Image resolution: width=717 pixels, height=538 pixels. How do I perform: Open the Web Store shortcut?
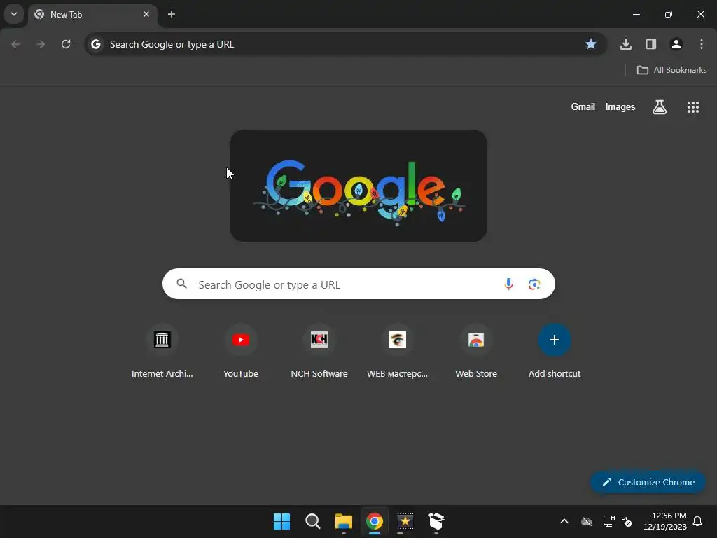tap(476, 352)
